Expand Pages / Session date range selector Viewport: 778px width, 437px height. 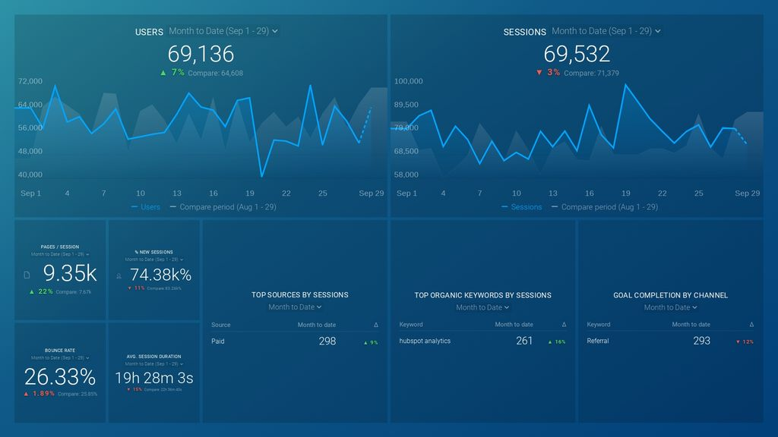pyautogui.click(x=60, y=254)
